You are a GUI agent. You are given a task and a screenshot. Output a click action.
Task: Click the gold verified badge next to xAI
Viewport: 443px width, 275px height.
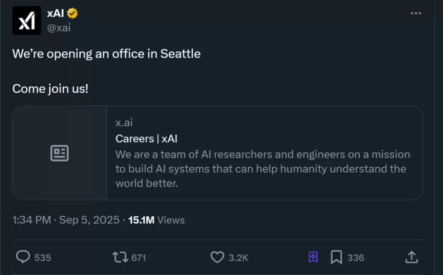pos(73,13)
